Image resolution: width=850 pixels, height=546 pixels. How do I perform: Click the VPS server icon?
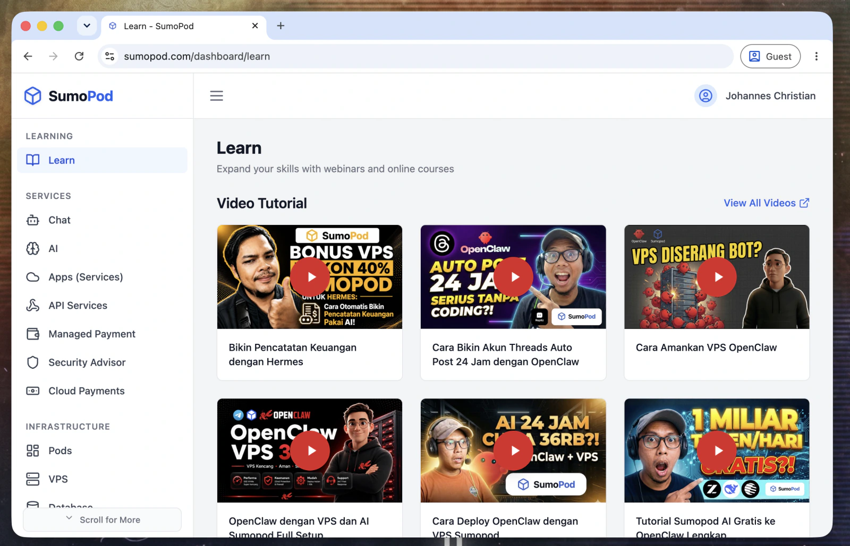(x=33, y=479)
